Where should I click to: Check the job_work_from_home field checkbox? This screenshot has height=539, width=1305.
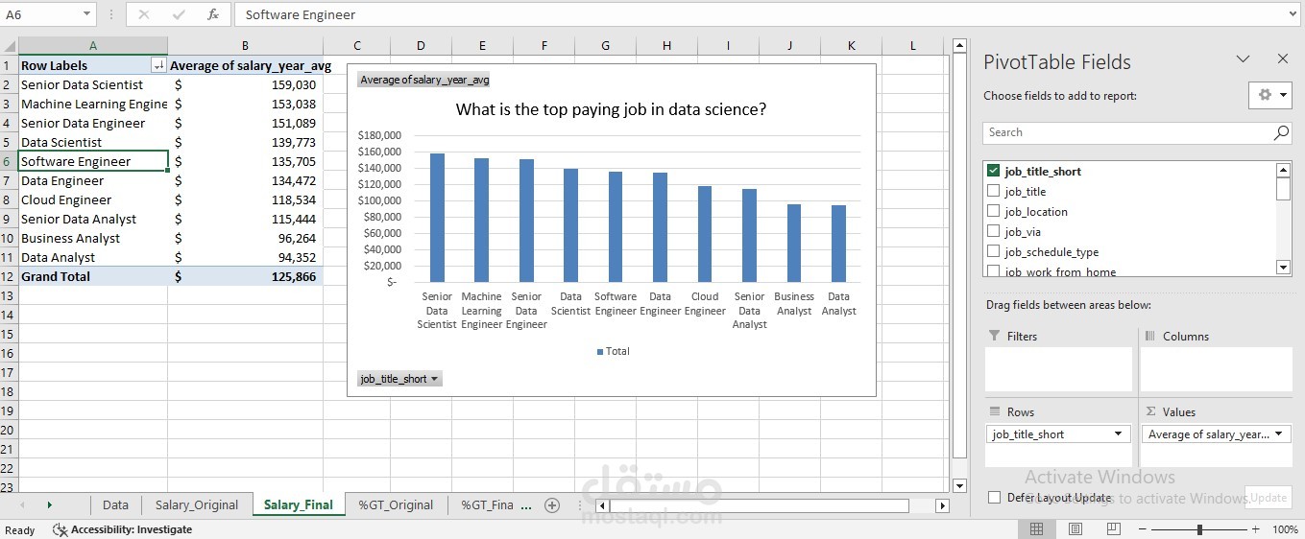click(x=993, y=271)
